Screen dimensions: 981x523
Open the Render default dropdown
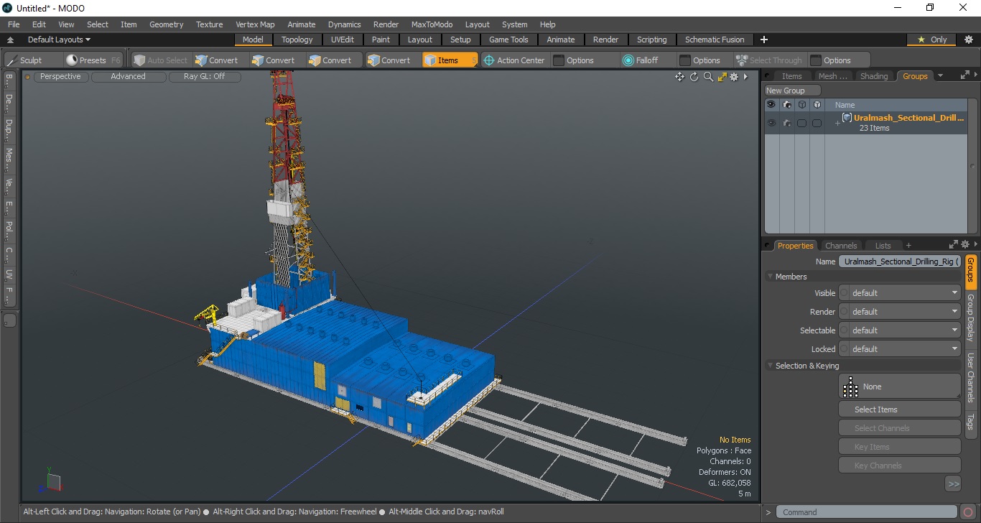pos(905,312)
